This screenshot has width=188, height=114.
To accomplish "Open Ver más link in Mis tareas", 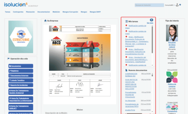I will 150,23.
